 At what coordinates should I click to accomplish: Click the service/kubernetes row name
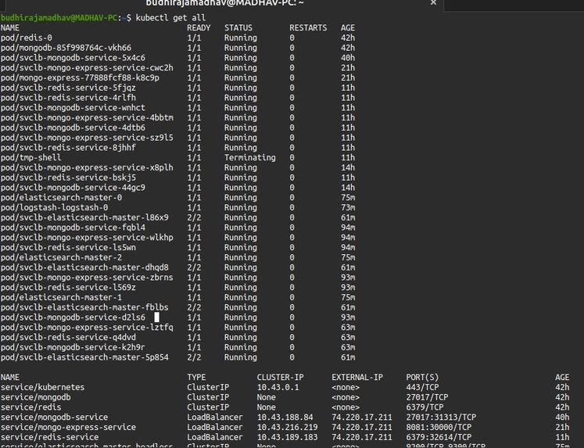pos(43,387)
